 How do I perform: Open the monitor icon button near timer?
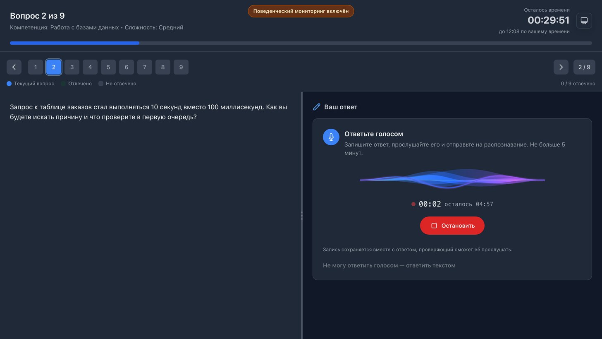[x=584, y=20]
